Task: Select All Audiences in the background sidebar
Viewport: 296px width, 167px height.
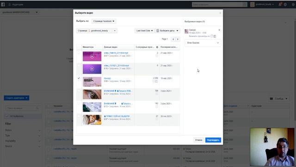Action: pos(23,116)
